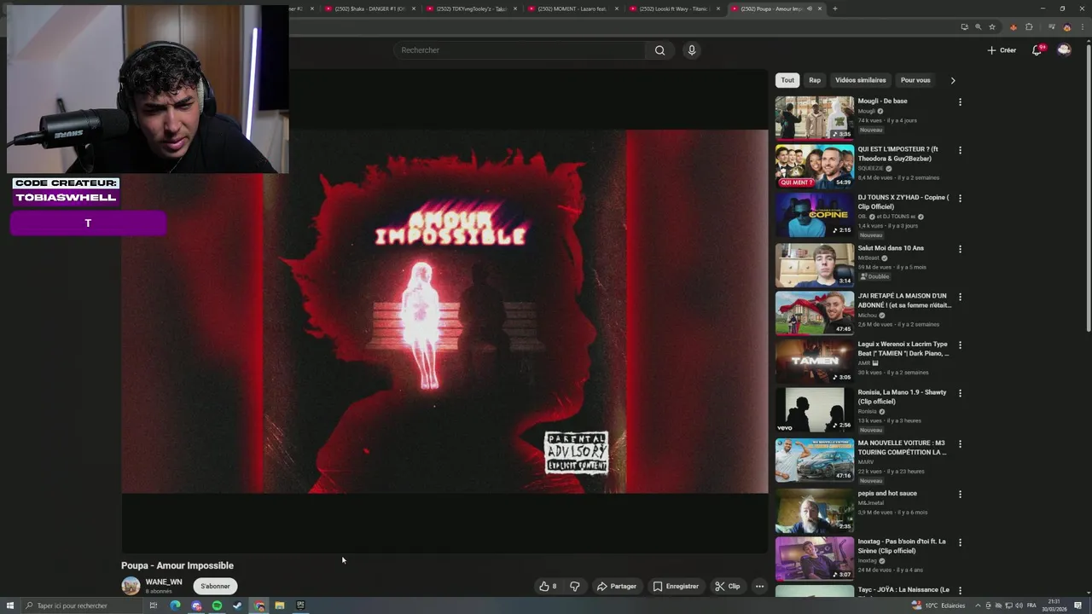Image resolution: width=1092 pixels, height=614 pixels.
Task: Select the Vidéos similaires filter chip
Action: 860,80
